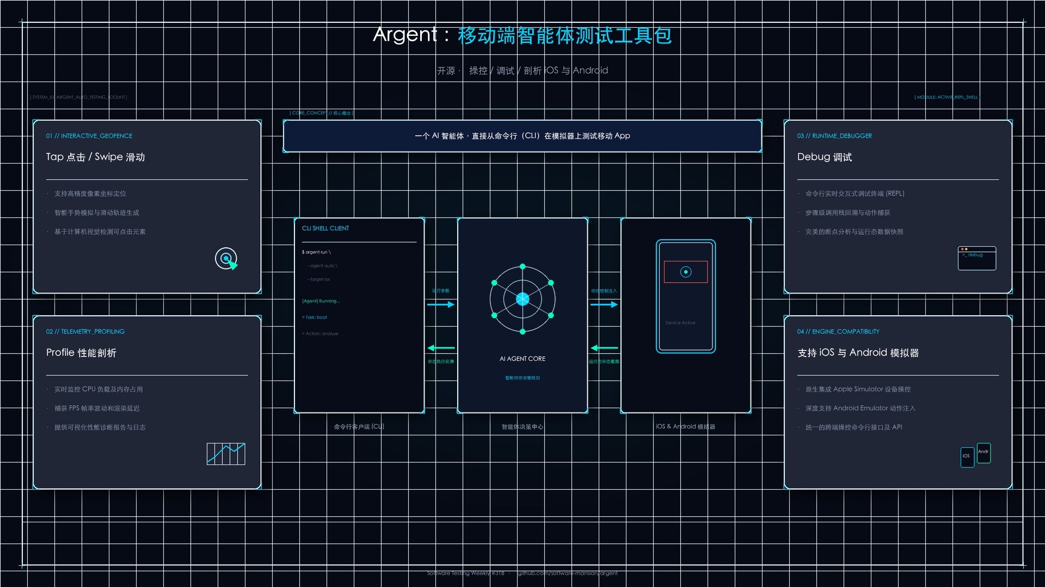Image resolution: width=1045 pixels, height=587 pixels.
Task: Click the '[Agent] Running...' status line
Action: [321, 301]
